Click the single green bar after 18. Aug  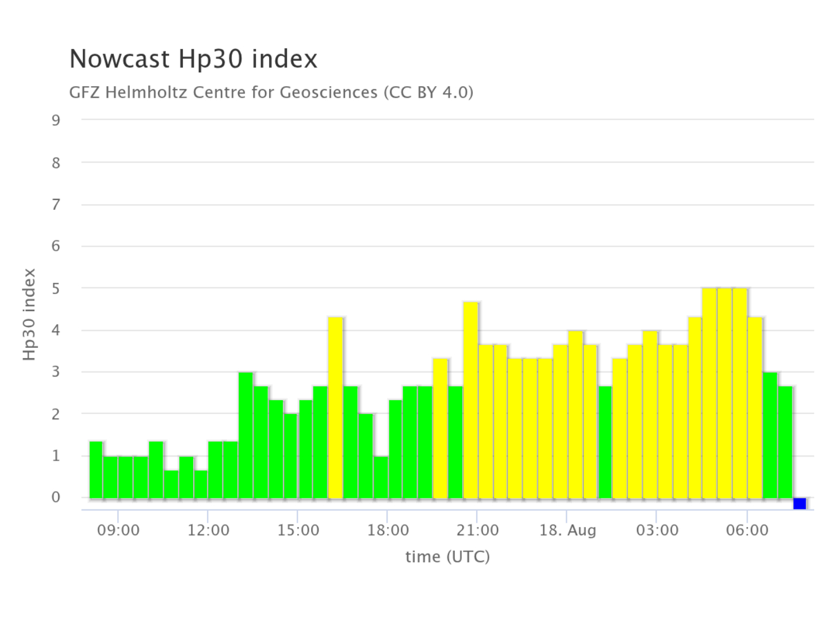pos(605,442)
